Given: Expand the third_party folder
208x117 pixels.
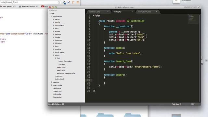Looking at the screenshot, I should coord(54,52).
